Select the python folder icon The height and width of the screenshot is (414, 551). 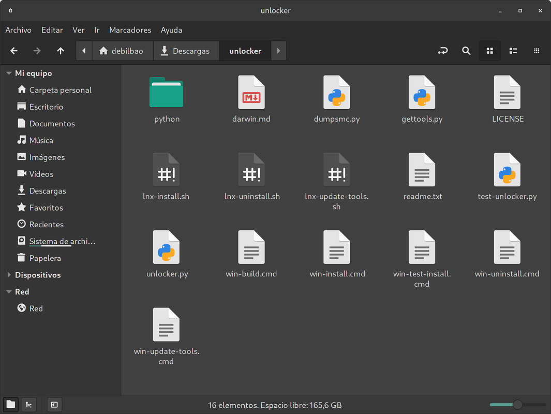pos(166,93)
